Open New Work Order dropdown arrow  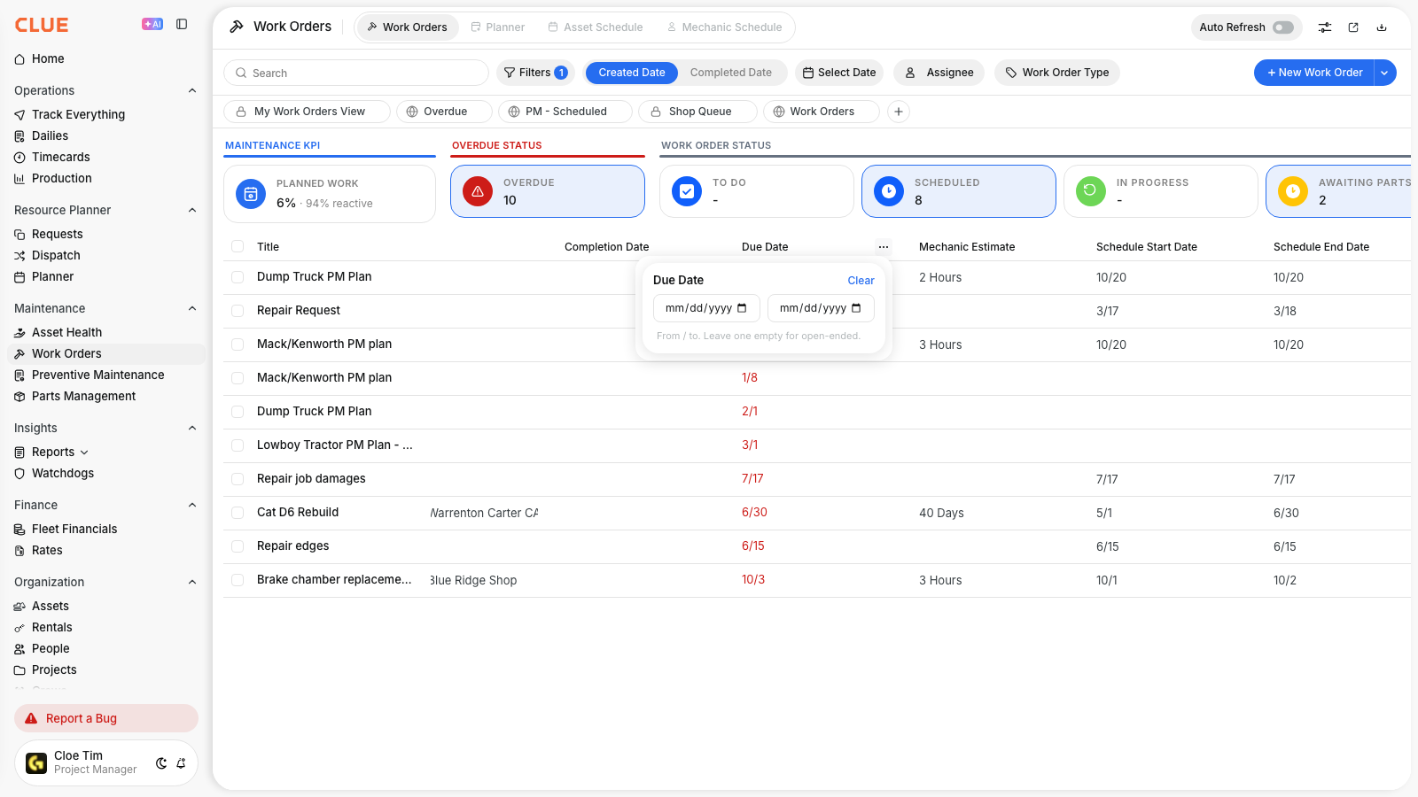coord(1384,73)
